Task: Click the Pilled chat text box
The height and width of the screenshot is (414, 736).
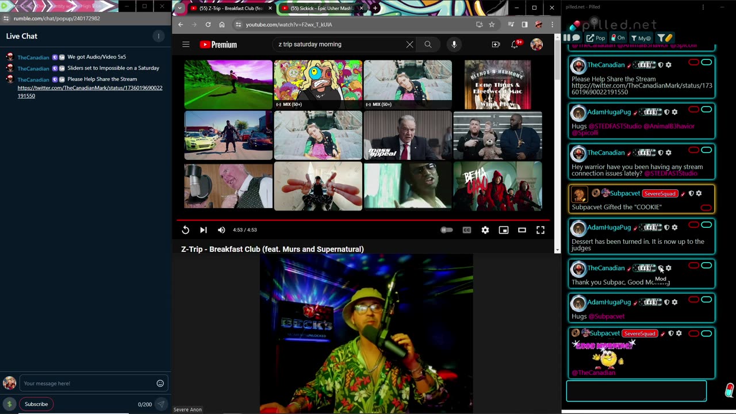Action: coord(637,391)
